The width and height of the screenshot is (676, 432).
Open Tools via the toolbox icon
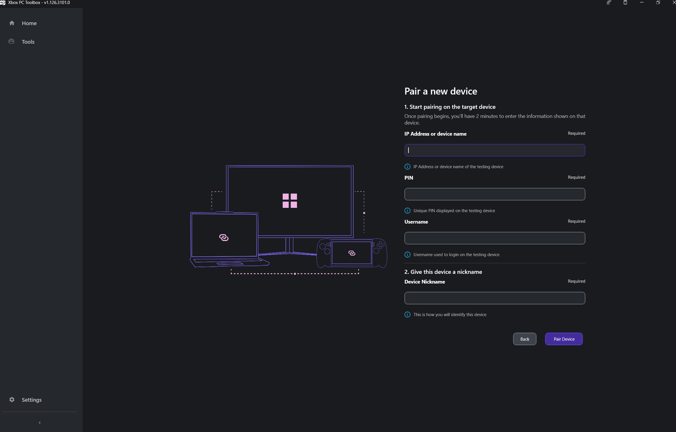click(x=11, y=41)
